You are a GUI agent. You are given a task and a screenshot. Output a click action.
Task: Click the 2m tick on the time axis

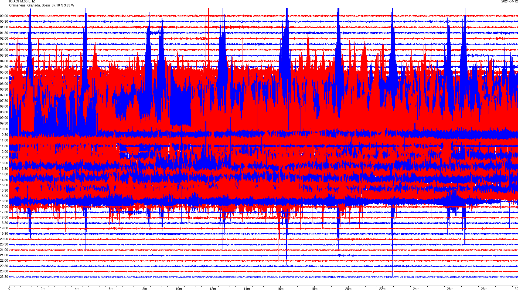pos(43,289)
